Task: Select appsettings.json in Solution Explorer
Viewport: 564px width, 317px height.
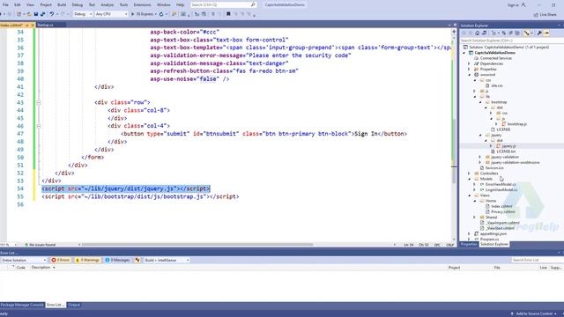Action: 493,233
